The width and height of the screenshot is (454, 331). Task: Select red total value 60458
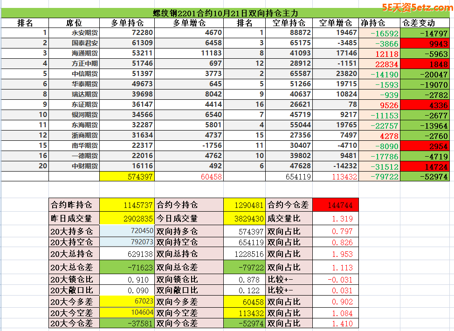pyautogui.click(x=189, y=176)
